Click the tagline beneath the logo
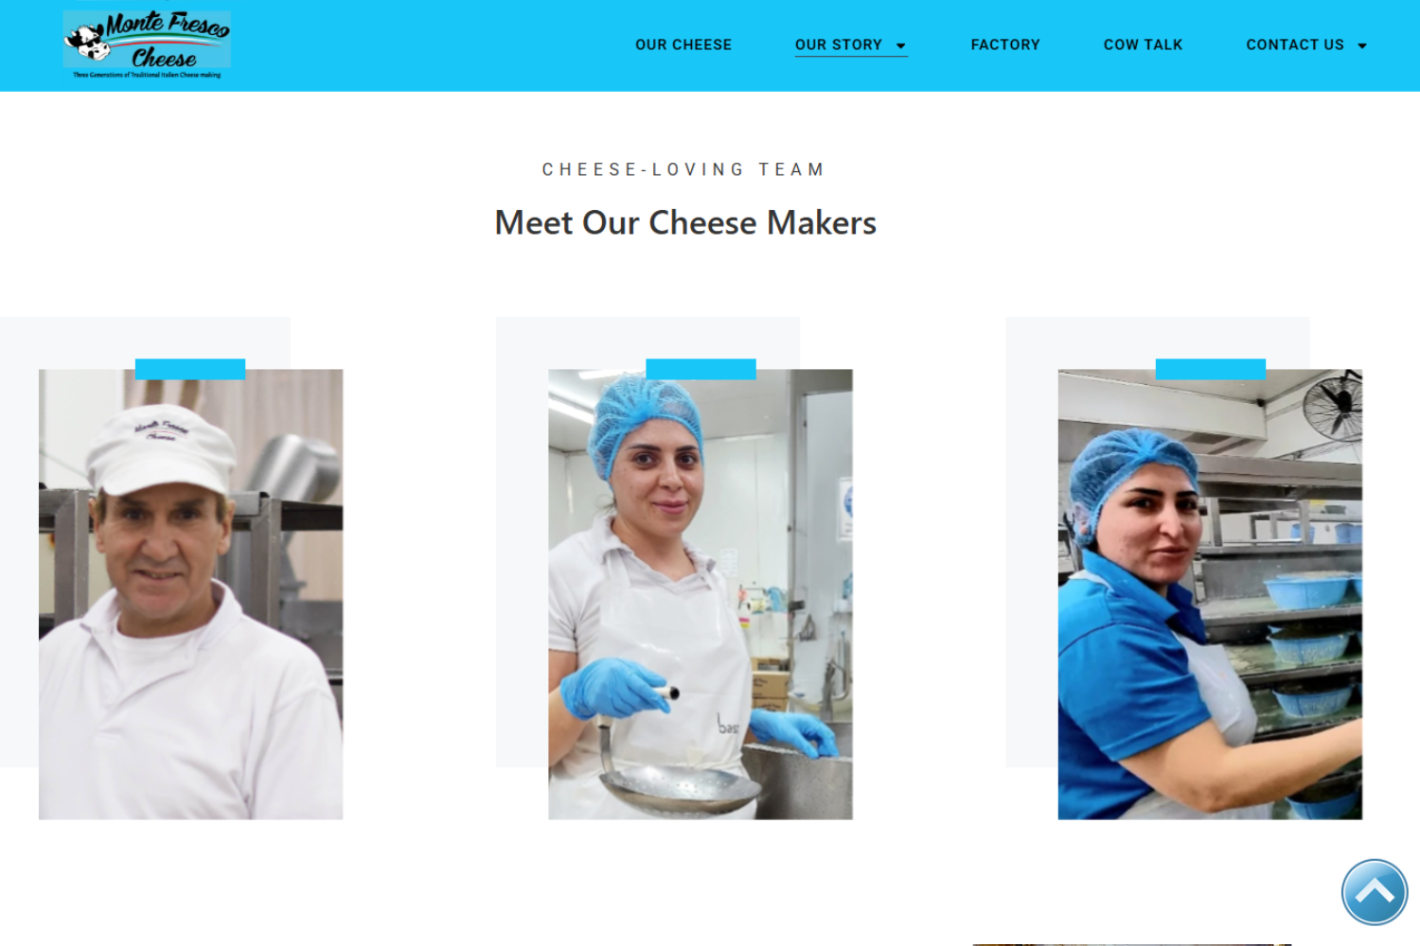This screenshot has height=946, width=1420. 147,75
